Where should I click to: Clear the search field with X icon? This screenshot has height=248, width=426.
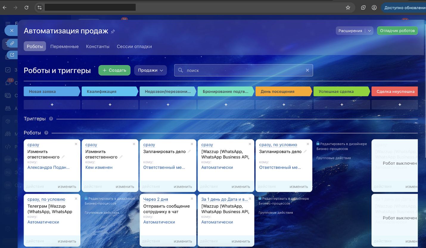click(x=307, y=70)
